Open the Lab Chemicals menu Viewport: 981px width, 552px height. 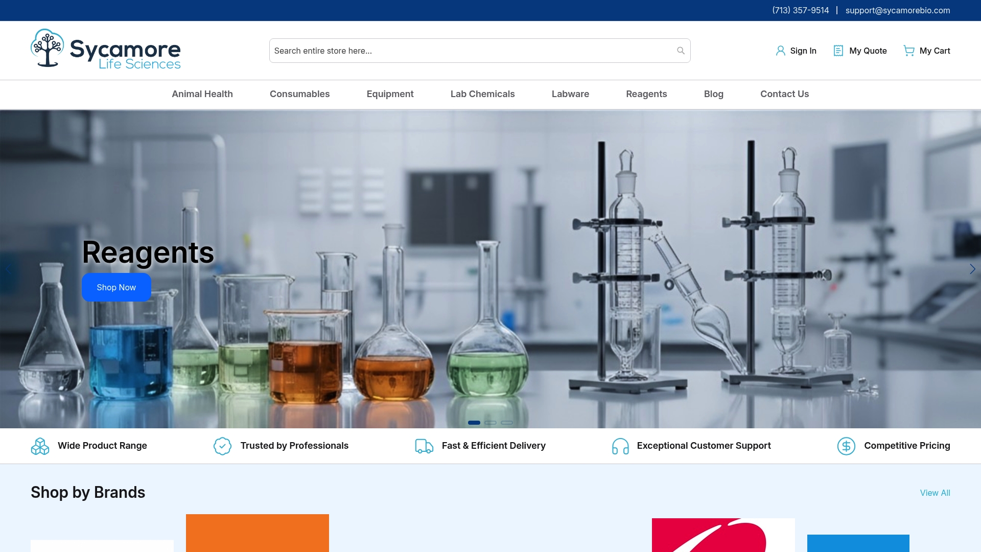tap(482, 94)
